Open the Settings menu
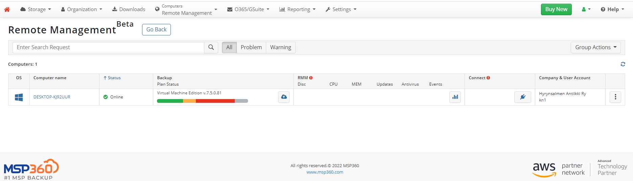 341,9
